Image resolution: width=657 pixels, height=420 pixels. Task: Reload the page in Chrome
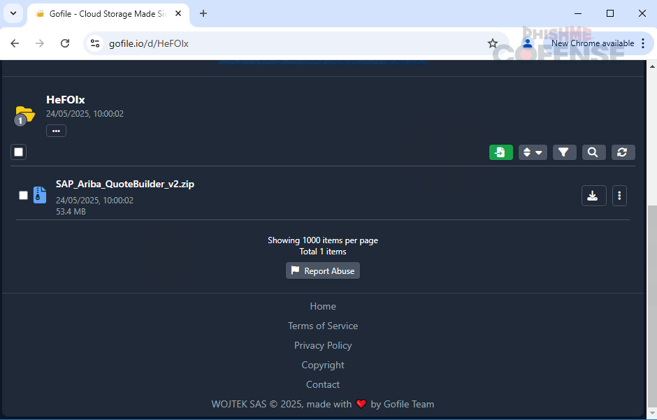(65, 43)
